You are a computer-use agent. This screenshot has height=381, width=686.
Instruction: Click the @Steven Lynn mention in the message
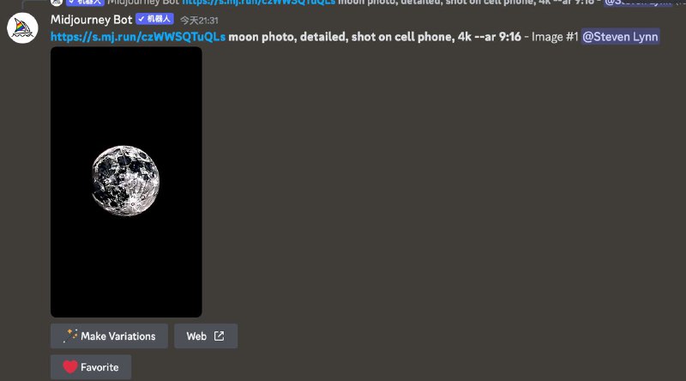(620, 37)
